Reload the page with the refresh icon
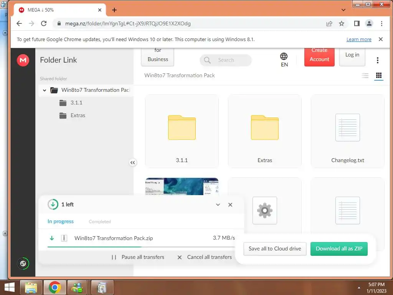 [x=44, y=23]
